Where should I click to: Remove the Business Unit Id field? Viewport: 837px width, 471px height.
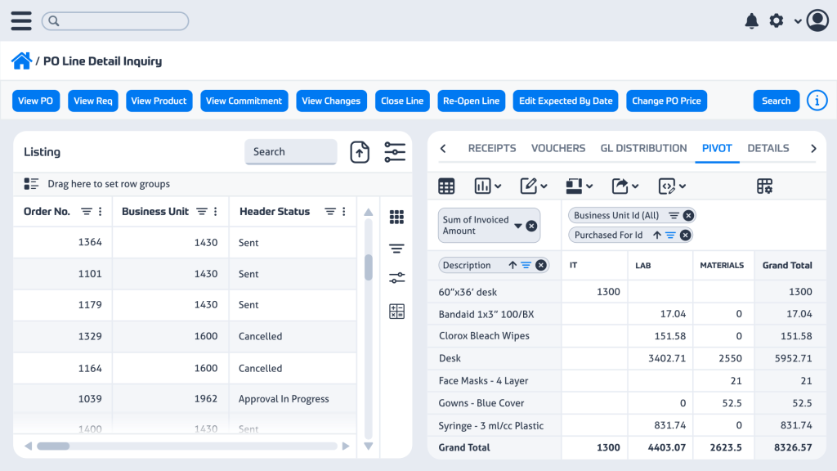pyautogui.click(x=688, y=216)
